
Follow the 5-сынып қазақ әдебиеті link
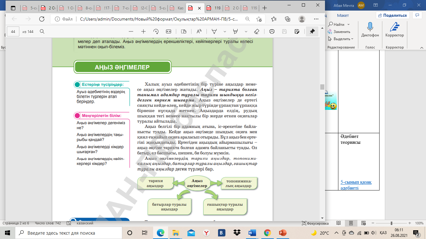click(x=356, y=185)
